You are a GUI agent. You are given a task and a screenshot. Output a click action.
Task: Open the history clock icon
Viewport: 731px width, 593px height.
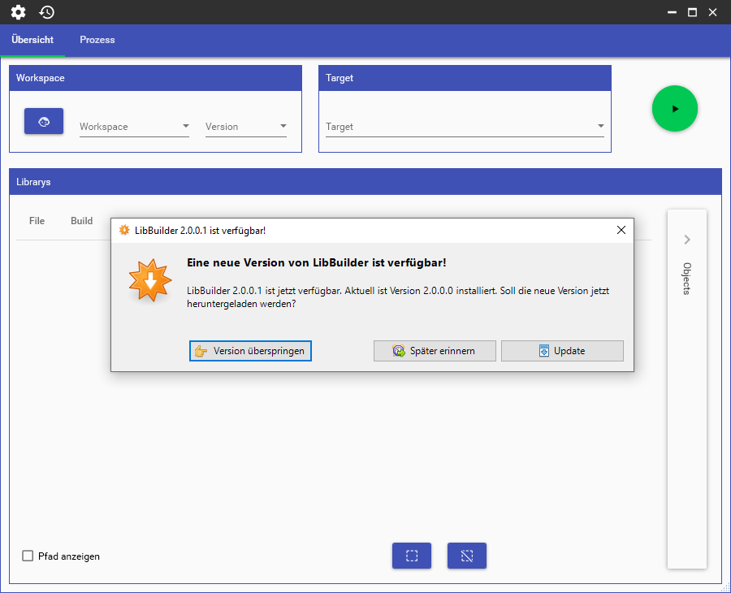coord(46,12)
